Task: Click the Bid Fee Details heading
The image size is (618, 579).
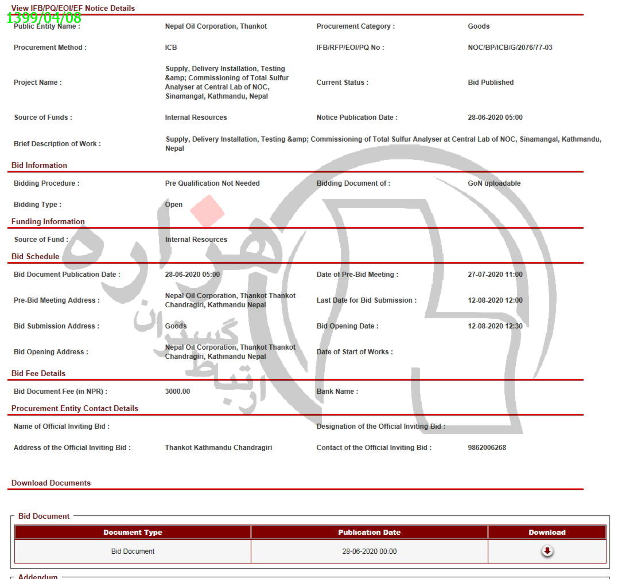Action: coord(38,373)
